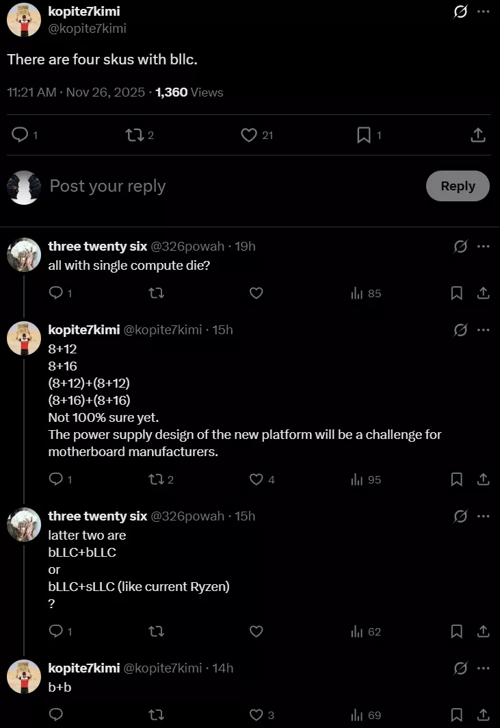Screen dimensions: 500x728
Task: Open the 1,360 Views count on the main post
Action: pyautogui.click(x=189, y=92)
